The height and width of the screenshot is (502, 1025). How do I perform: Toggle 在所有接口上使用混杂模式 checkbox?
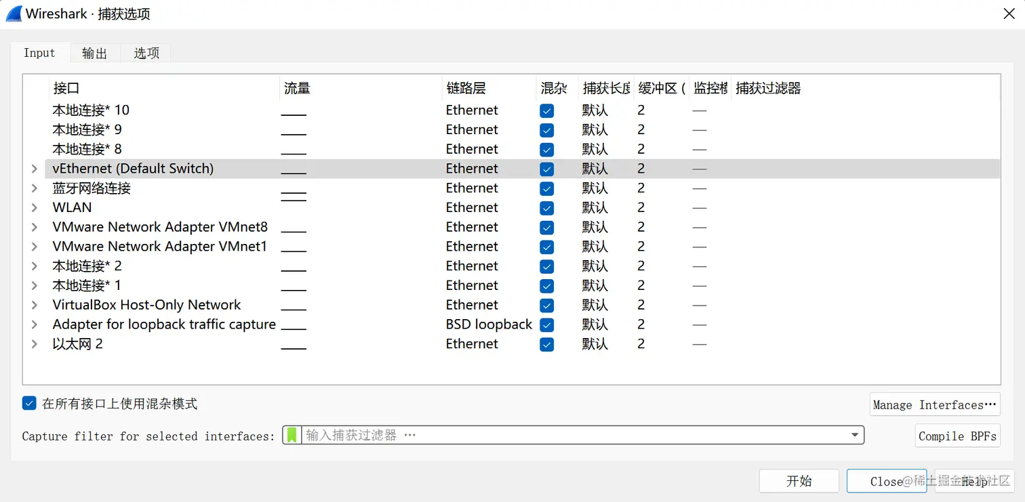pos(29,404)
